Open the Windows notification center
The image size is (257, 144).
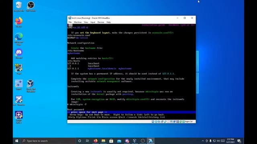pyautogui.click(x=239, y=141)
